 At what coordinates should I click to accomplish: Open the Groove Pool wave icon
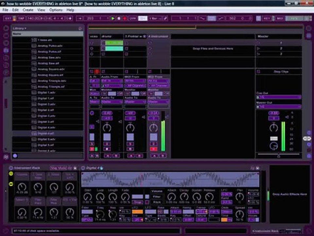pos(6,157)
